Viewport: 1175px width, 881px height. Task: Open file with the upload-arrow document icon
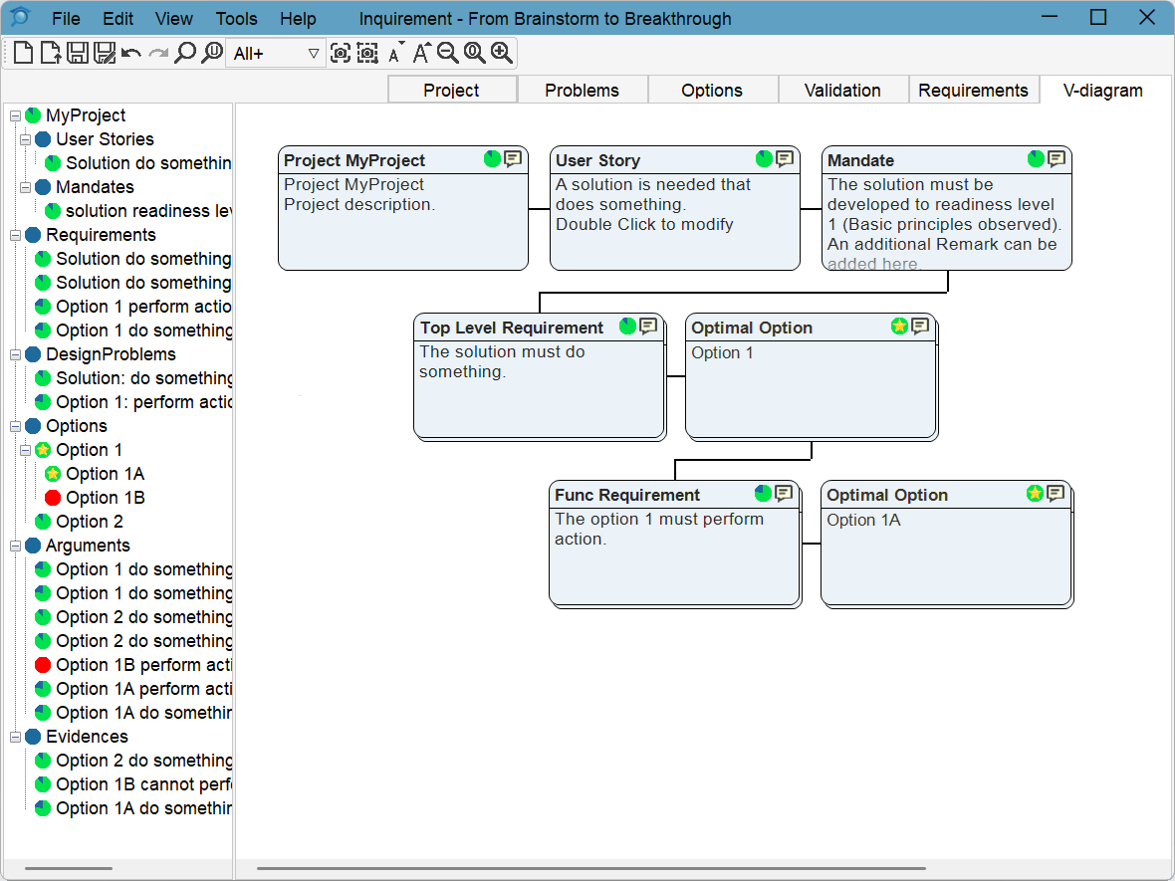(50, 53)
